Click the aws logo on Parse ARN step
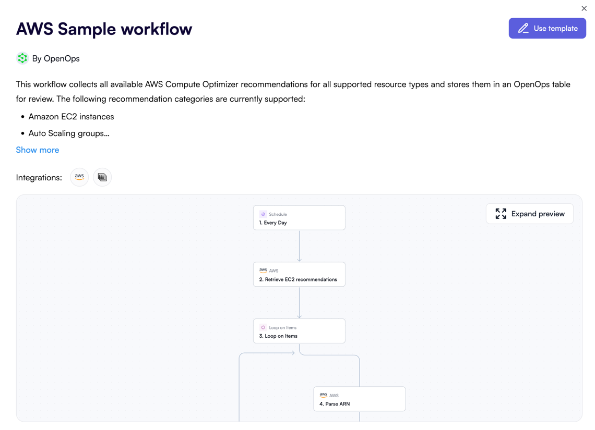This screenshot has width=595, height=430. (324, 395)
